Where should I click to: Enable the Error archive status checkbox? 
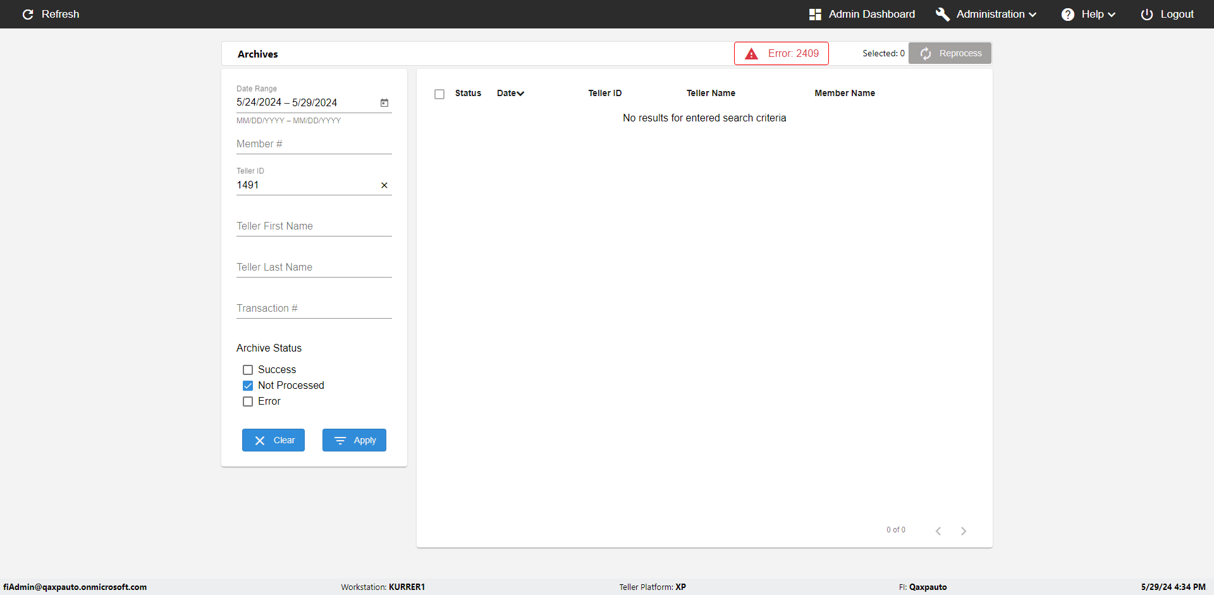pyautogui.click(x=248, y=402)
